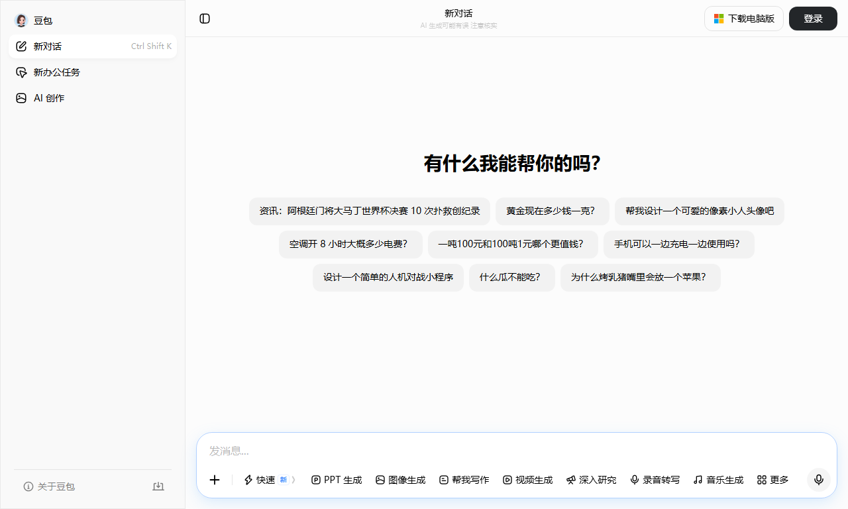Click the 下载电脑版 button
The width and height of the screenshot is (848, 509).
point(744,19)
